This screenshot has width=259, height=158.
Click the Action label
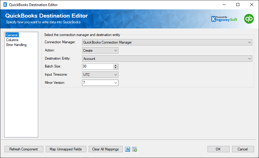tap(50, 50)
